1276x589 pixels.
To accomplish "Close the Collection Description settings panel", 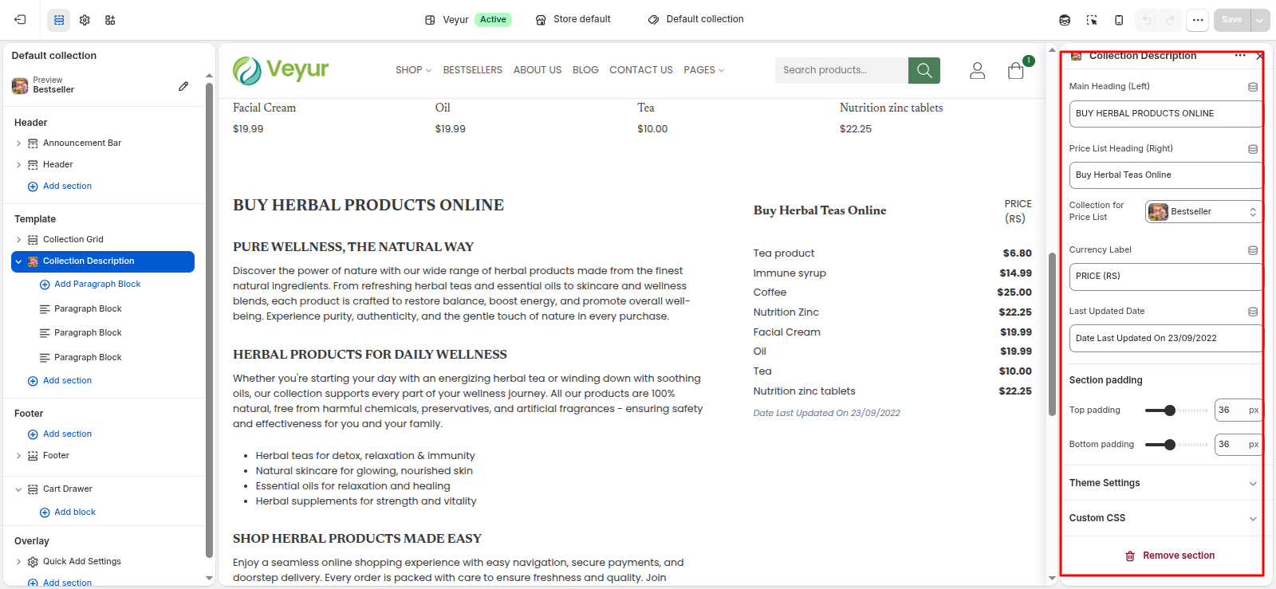I will click(1259, 56).
